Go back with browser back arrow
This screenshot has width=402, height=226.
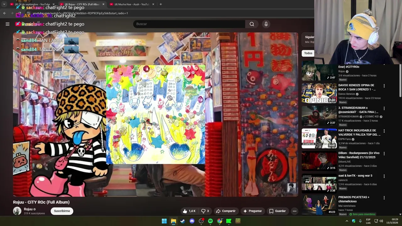(x=4, y=13)
